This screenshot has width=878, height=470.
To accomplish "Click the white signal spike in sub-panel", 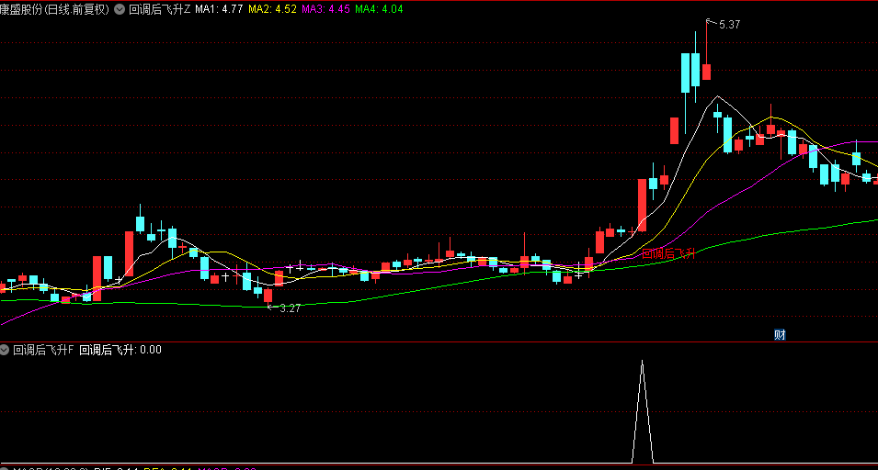I will 643,412.
